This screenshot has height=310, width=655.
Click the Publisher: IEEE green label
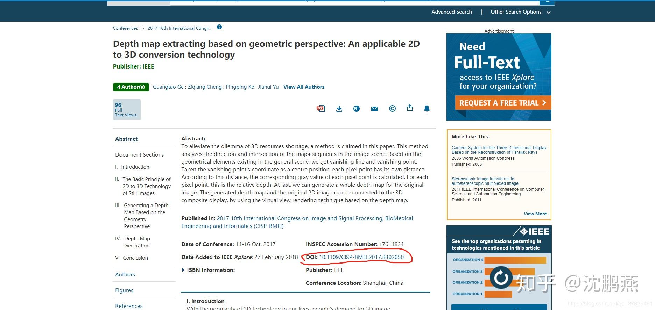click(x=133, y=66)
